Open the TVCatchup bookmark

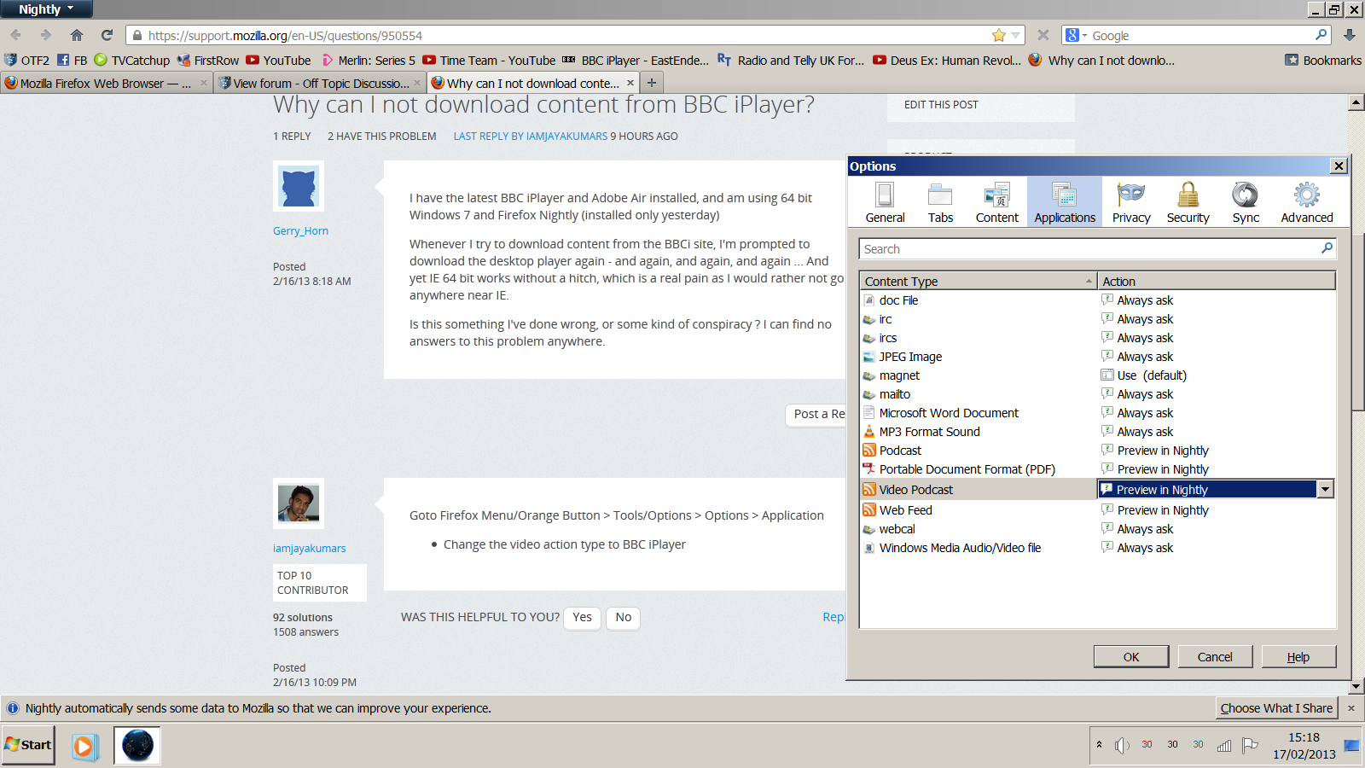[131, 60]
